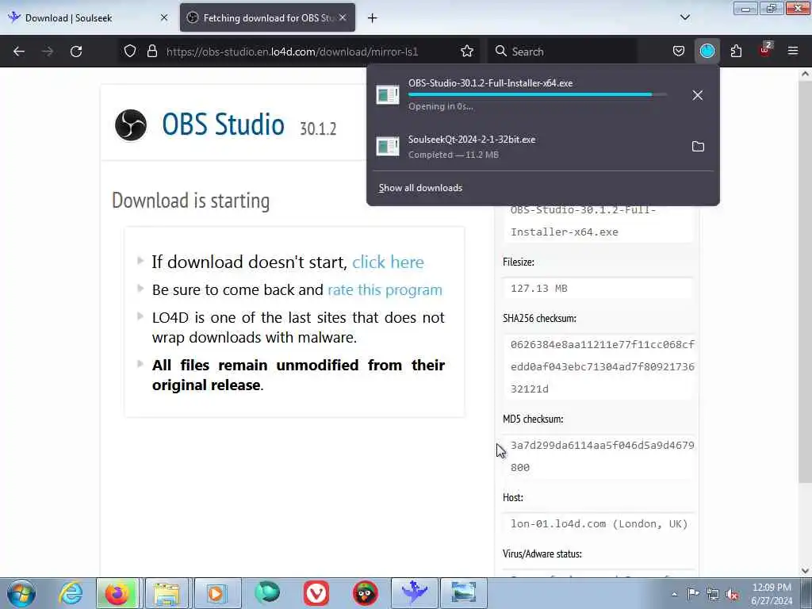Launch Internet Explorer from the taskbar
This screenshot has width=812, height=609.
[71, 593]
